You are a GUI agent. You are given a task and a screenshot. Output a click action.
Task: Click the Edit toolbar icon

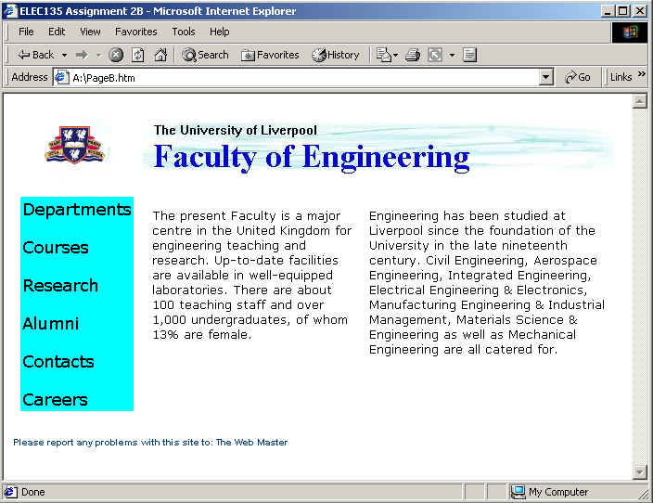coord(435,55)
